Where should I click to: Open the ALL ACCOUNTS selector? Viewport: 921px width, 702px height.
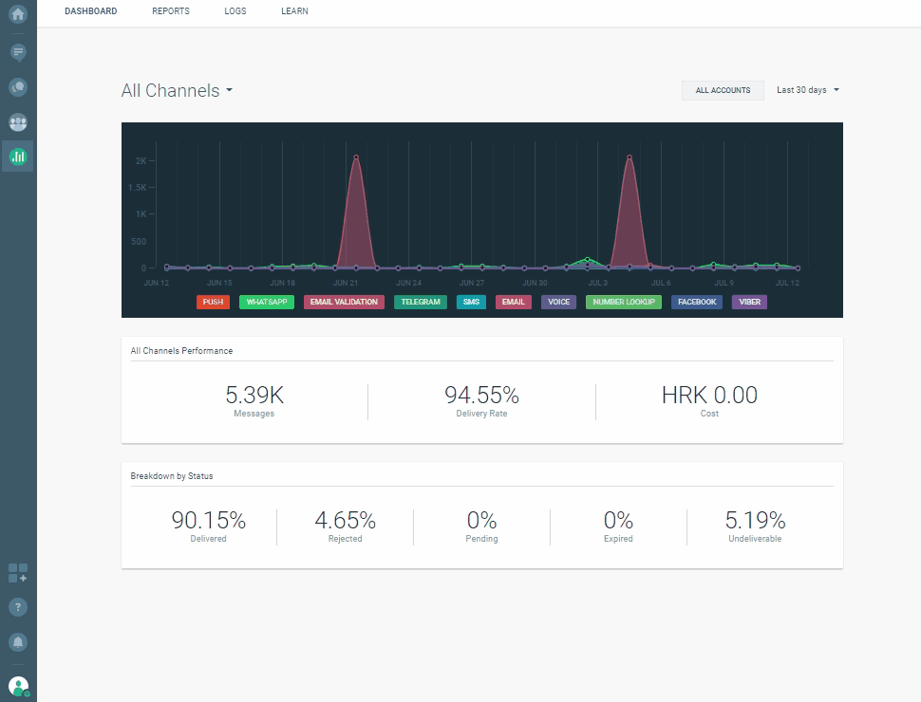[x=723, y=90]
